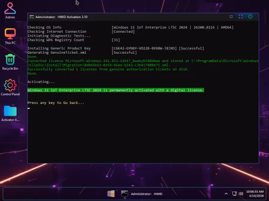Open the clock showing 10:06:35 AM
The width and height of the screenshot is (269, 201).
coord(255,194)
